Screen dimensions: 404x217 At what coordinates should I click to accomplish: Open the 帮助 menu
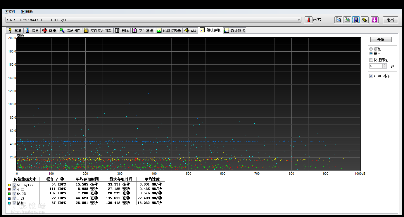[27, 12]
